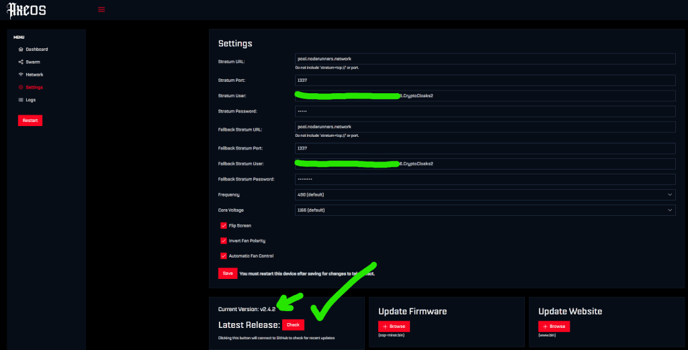Click the Update Website heading

click(570, 312)
